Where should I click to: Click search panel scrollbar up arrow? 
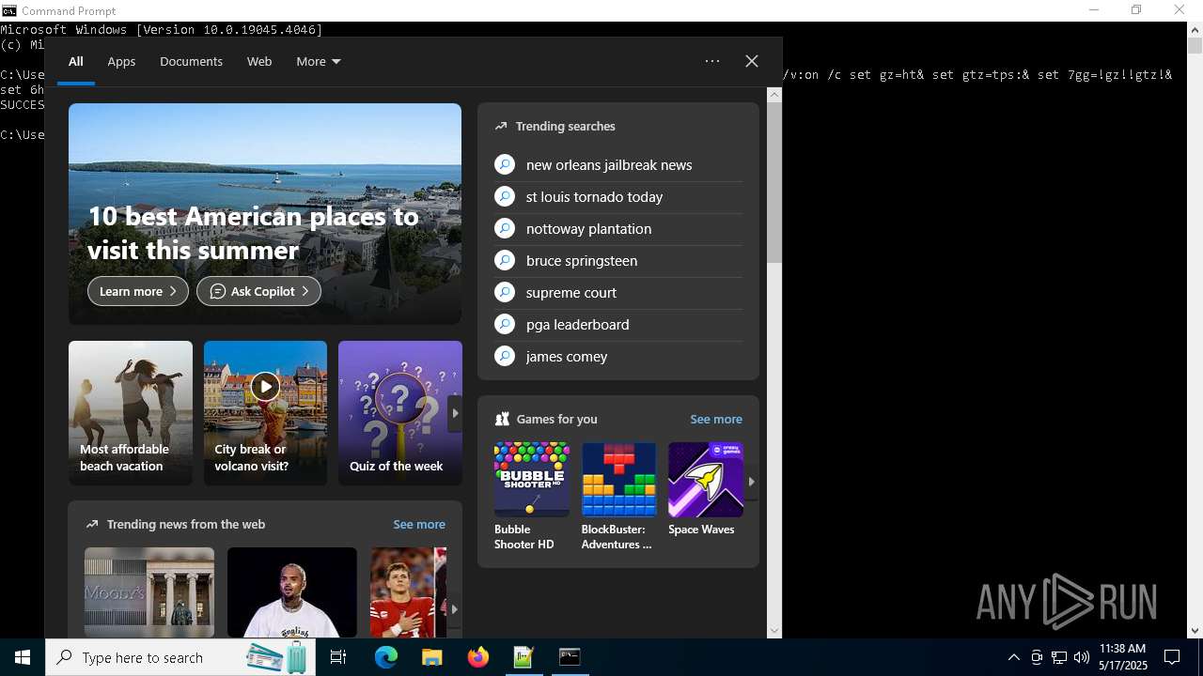tap(774, 94)
